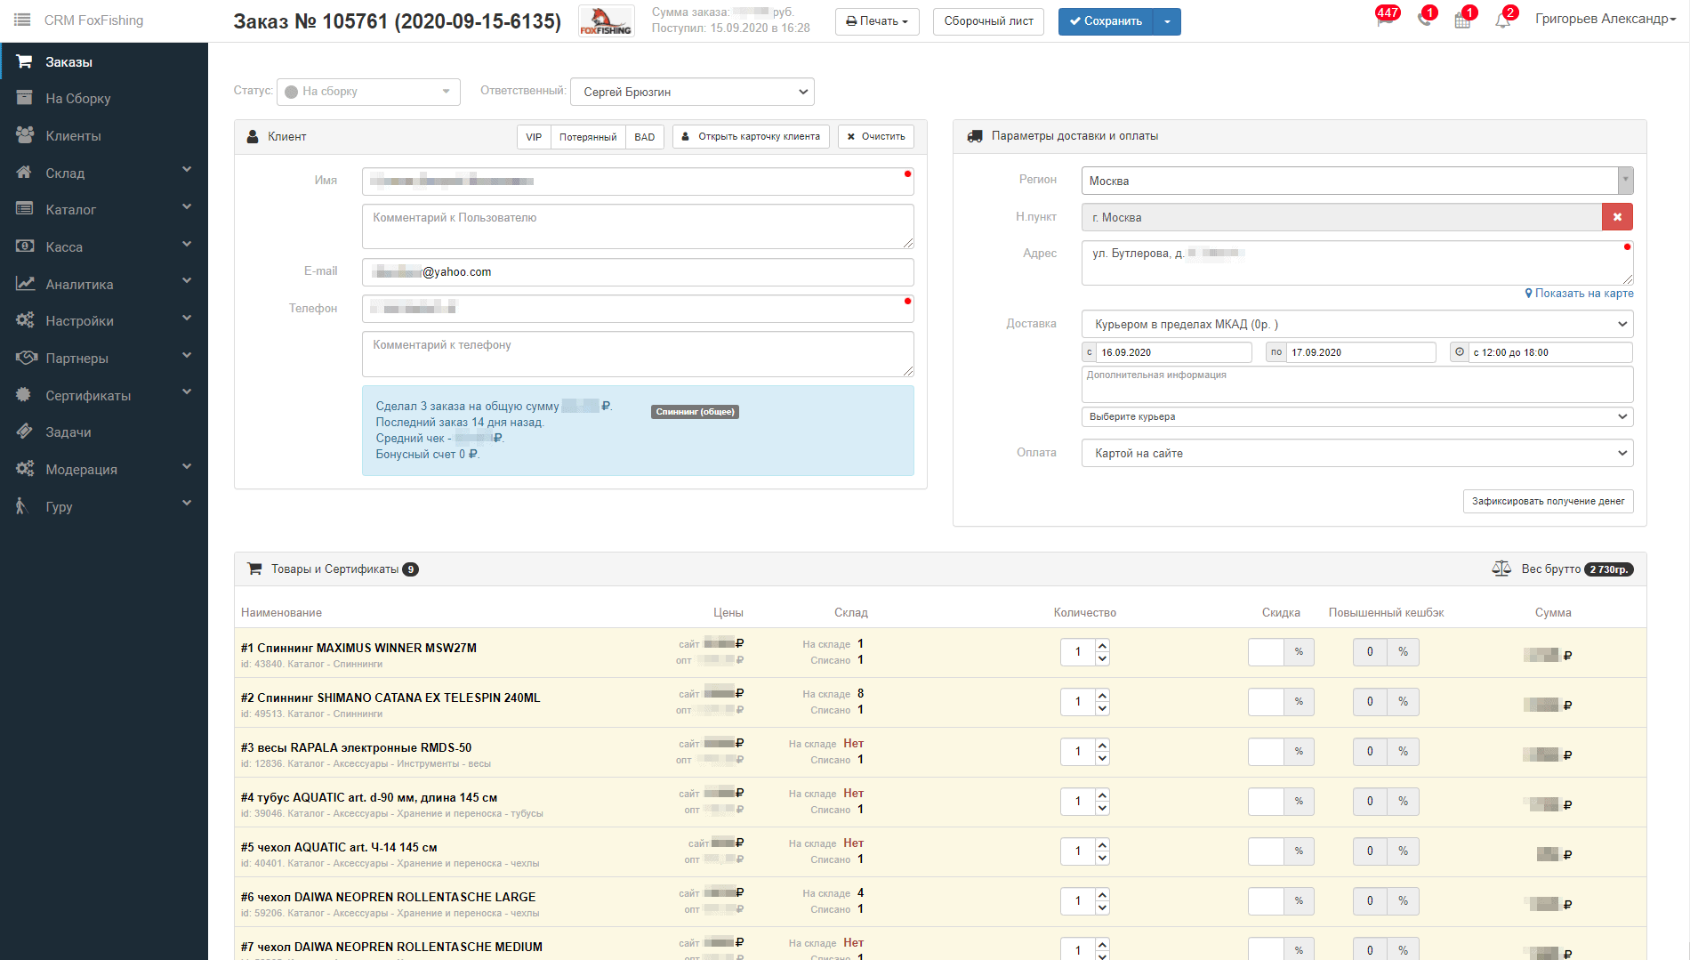The height and width of the screenshot is (960, 1690).
Task: Click the scales icon near Вес брутто
Action: pos(1501,569)
